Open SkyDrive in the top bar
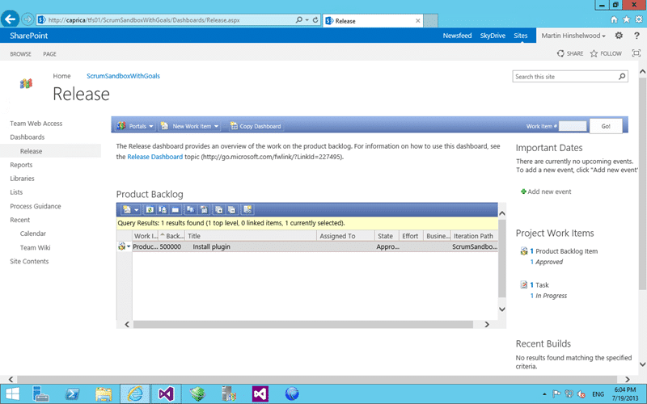Screen dimensions: 647x404 click(493, 36)
